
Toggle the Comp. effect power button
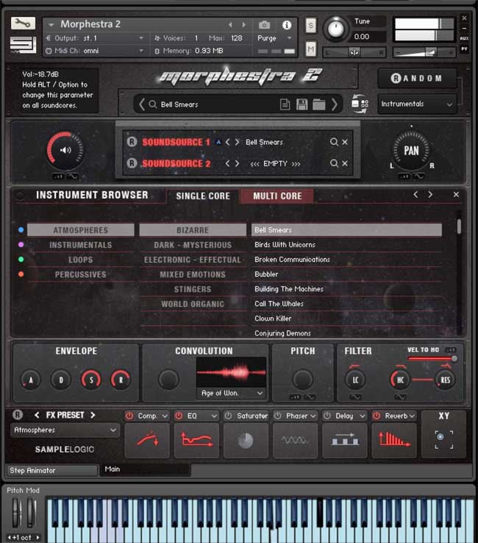tap(129, 416)
